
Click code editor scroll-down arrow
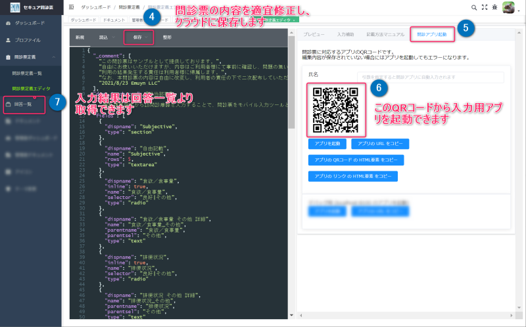[x=291, y=315]
